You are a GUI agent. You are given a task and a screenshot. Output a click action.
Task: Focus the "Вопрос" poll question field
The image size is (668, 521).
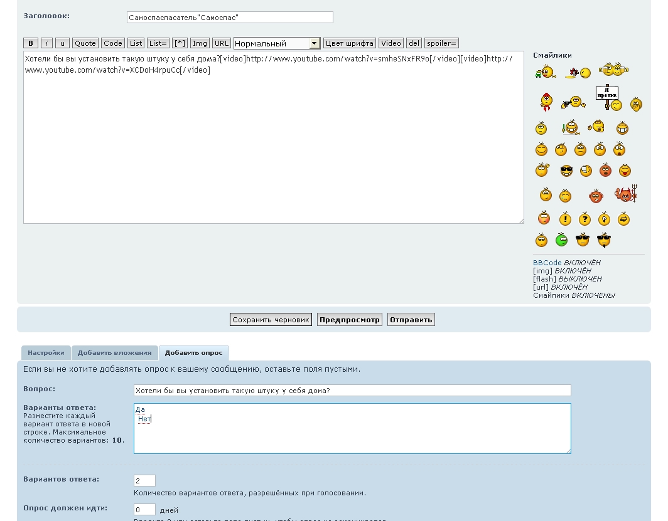tap(352, 391)
